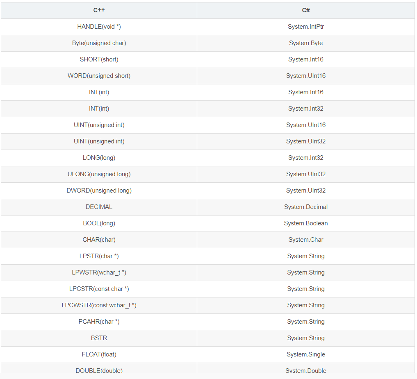Select the BSTR cell
Image resolution: width=417 pixels, height=379 pixels.
tap(99, 338)
